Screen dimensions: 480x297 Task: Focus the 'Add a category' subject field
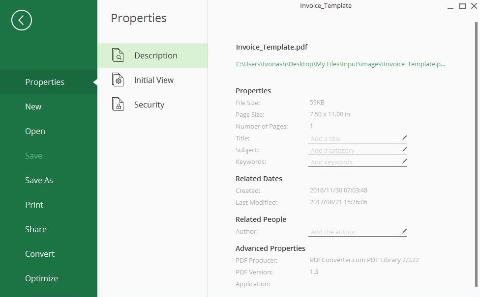tap(353, 150)
